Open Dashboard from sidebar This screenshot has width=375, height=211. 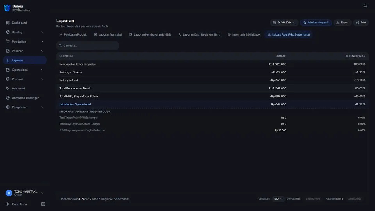25,23
